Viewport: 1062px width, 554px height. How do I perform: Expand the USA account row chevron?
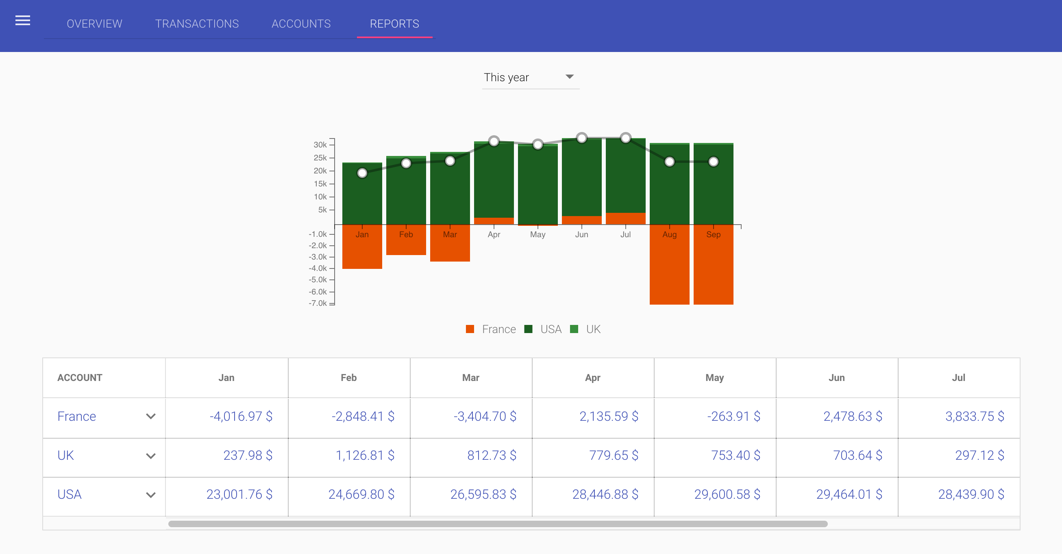click(x=150, y=495)
